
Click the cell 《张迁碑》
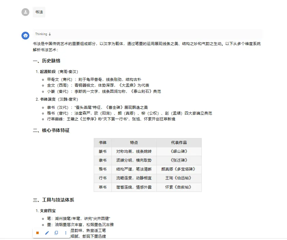[179, 160]
